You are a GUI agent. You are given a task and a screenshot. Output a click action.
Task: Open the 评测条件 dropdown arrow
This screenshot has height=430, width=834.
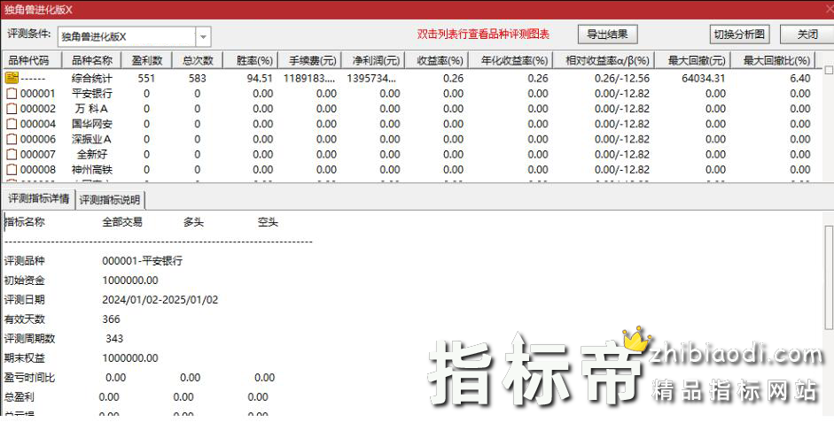[x=203, y=36]
